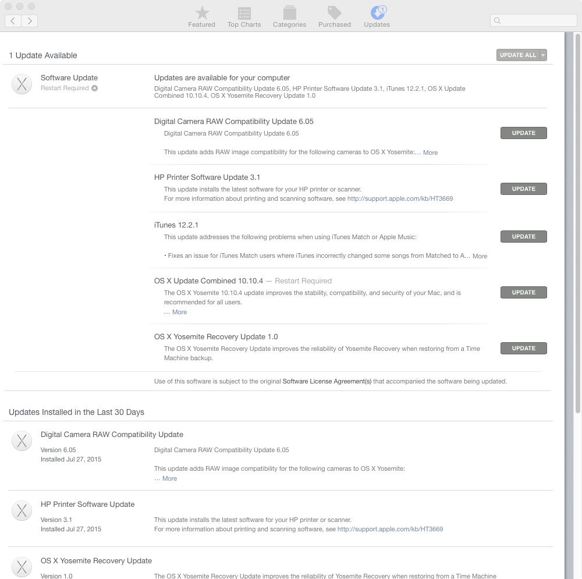Click the UPDATE ALL button
The width and height of the screenshot is (582, 579).
518,55
